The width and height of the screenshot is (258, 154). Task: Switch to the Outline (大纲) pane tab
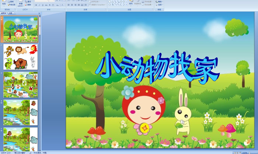click(x=10, y=13)
